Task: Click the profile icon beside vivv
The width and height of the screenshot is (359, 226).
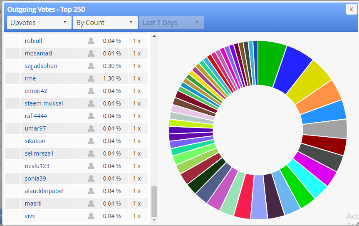Action: point(91,216)
